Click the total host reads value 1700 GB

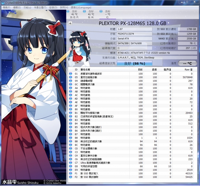click(x=187, y=29)
